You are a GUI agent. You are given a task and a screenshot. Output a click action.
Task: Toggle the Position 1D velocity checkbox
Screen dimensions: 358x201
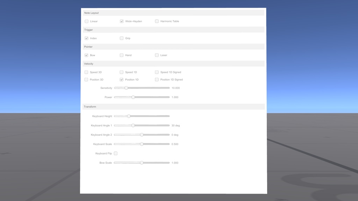(121, 80)
